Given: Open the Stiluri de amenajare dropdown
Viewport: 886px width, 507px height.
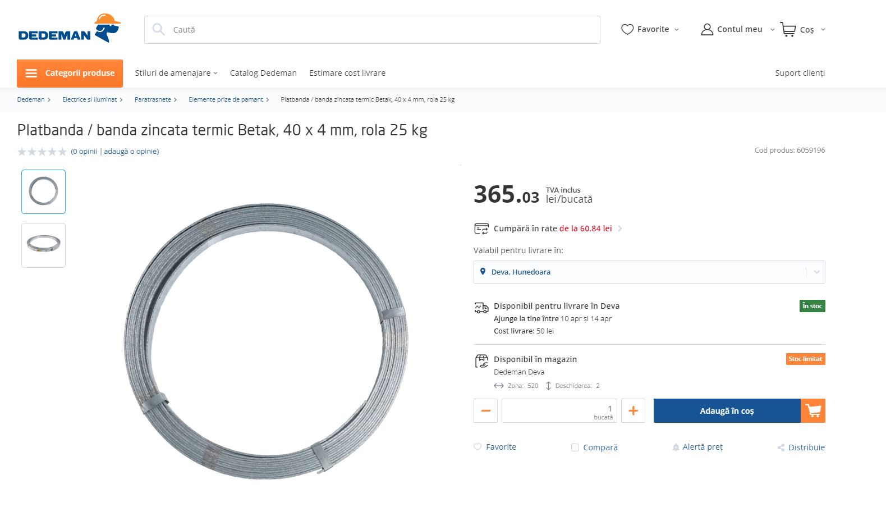Looking at the screenshot, I should click(176, 73).
